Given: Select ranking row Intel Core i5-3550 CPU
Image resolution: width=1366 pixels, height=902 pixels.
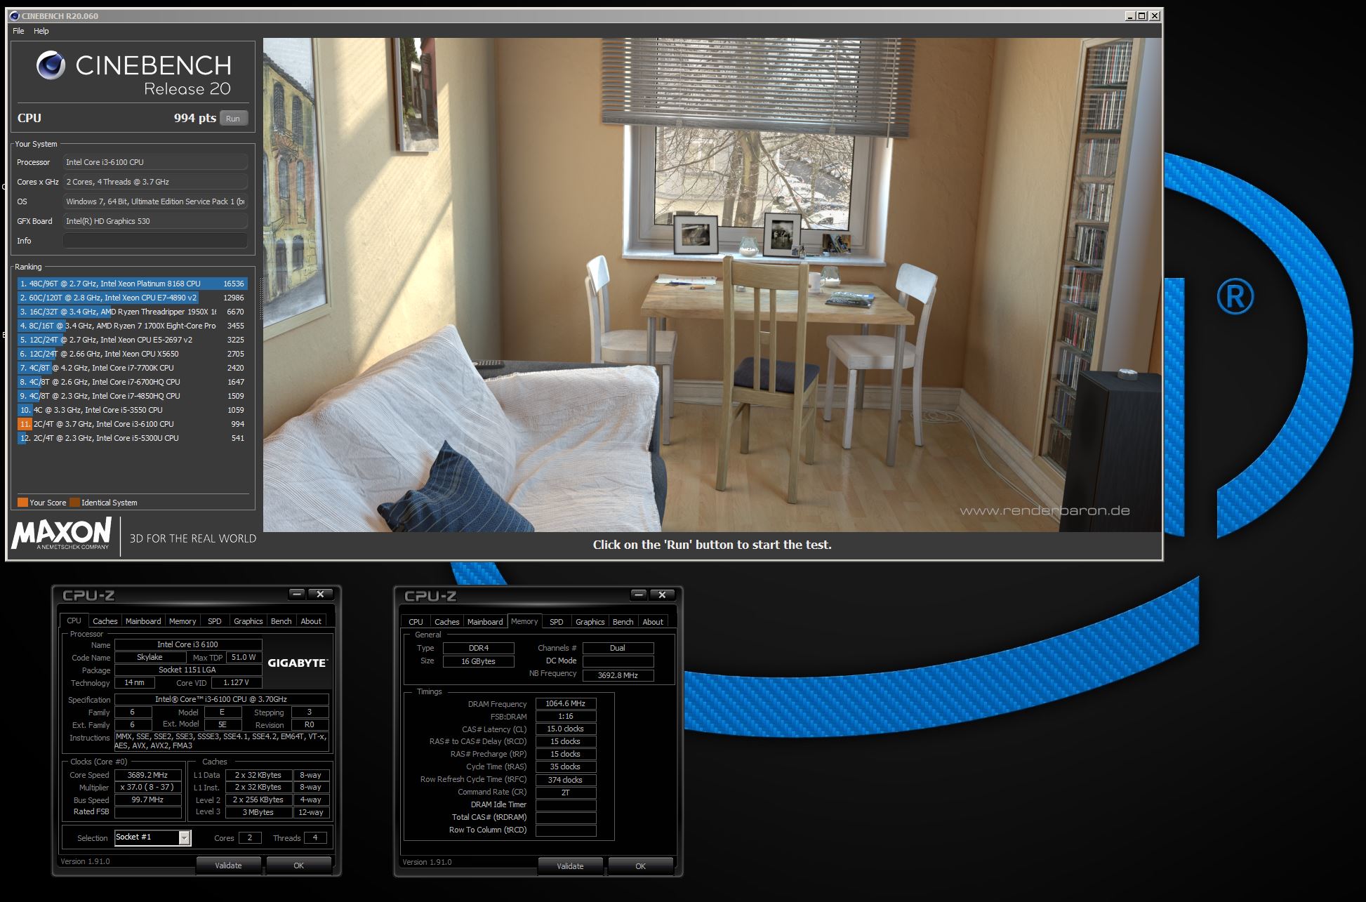Looking at the screenshot, I should click(x=132, y=410).
